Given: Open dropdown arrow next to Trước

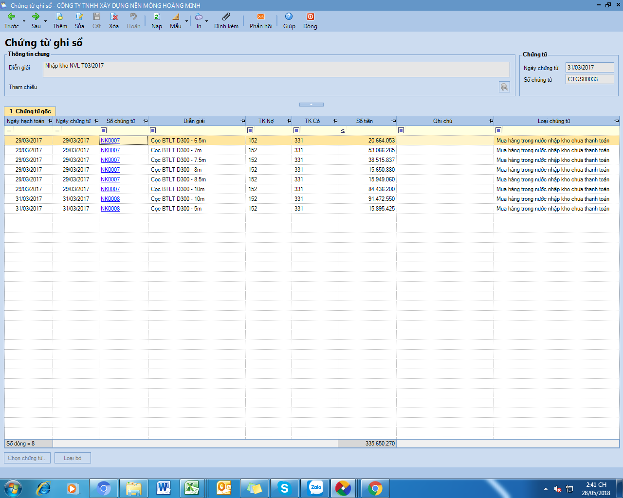Looking at the screenshot, I should point(24,21).
